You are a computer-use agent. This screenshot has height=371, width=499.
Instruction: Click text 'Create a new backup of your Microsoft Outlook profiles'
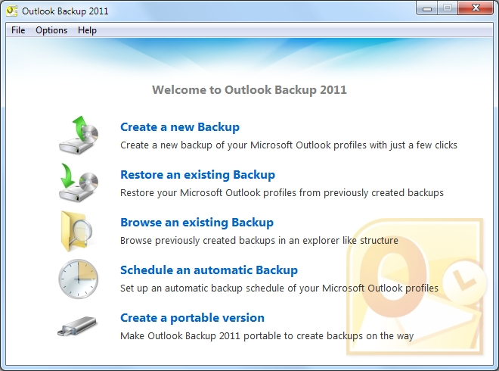[x=243, y=145]
